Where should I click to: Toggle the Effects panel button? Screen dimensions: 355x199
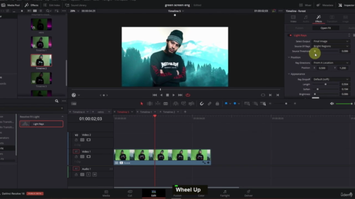(32, 5)
